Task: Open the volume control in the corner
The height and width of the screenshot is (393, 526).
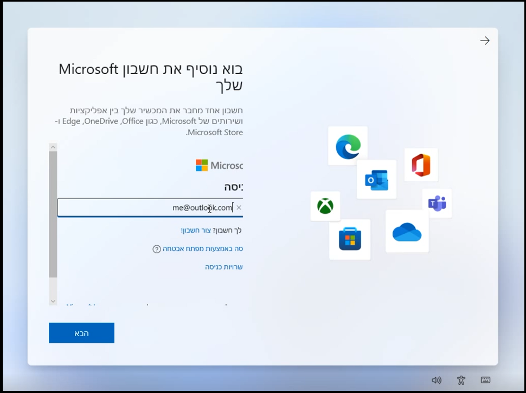Action: pos(437,380)
